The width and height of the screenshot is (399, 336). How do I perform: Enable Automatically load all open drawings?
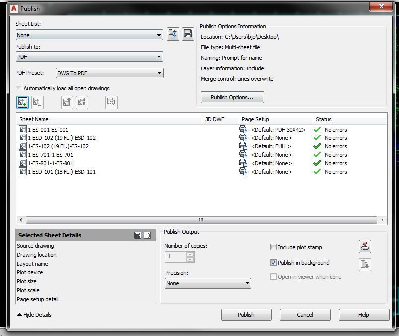pyautogui.click(x=19, y=88)
